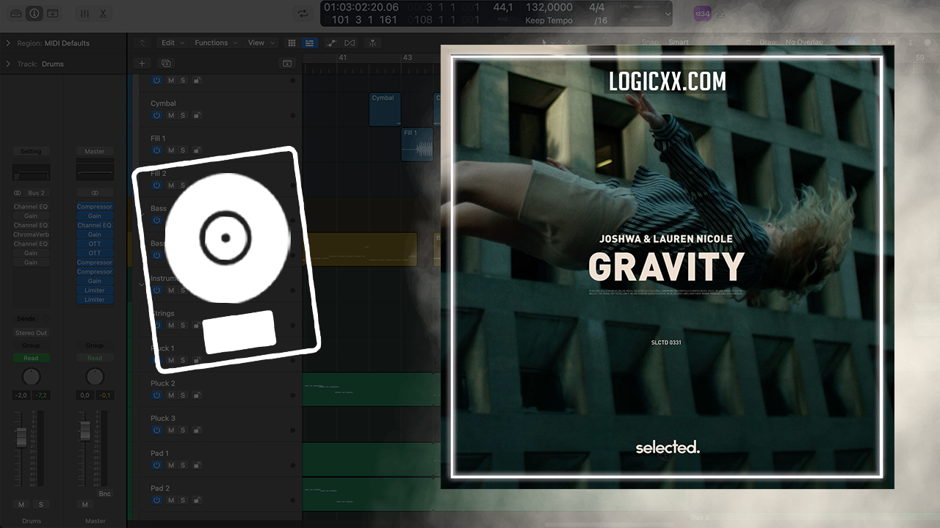Mute the Pluck 3 track
Image resolution: width=940 pixels, height=528 pixels.
tap(171, 430)
